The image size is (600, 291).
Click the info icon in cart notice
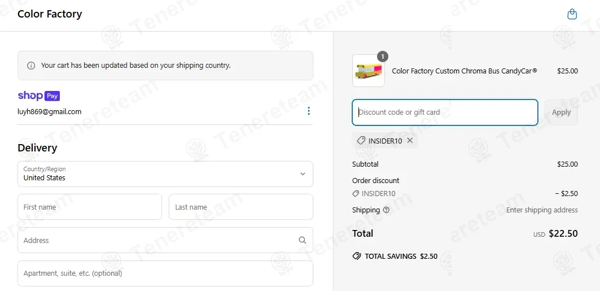coord(31,66)
